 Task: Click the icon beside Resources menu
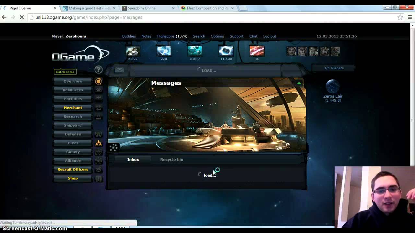99,90
